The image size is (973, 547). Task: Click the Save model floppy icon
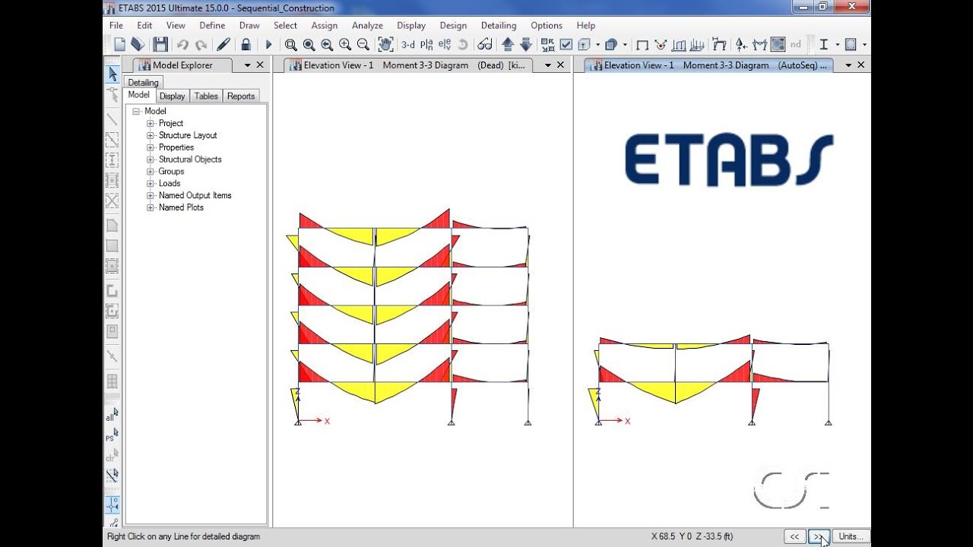(x=160, y=45)
